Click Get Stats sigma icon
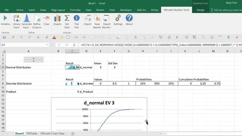 [67, 18]
